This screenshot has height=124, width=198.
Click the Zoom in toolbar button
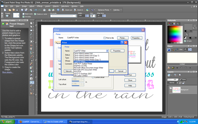coord(79,10)
